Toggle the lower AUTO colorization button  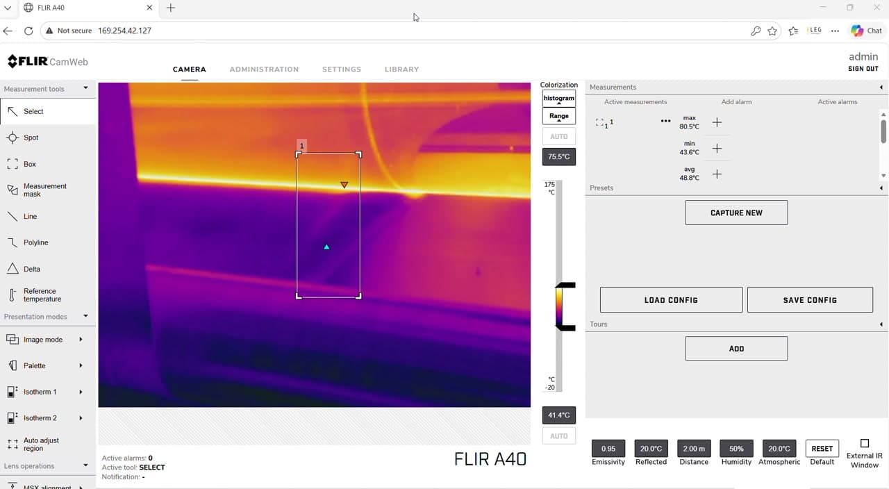(558, 436)
